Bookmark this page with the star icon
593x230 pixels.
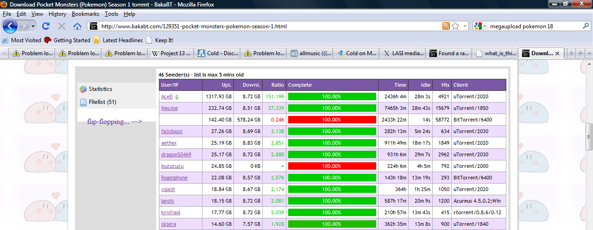point(455,26)
